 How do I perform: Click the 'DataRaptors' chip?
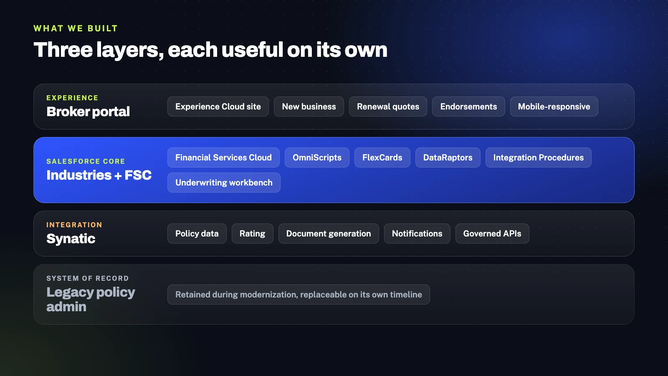click(x=448, y=158)
